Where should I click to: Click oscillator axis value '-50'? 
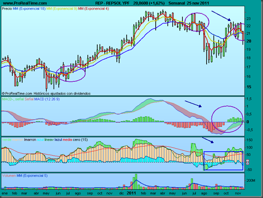click(x=249, y=170)
